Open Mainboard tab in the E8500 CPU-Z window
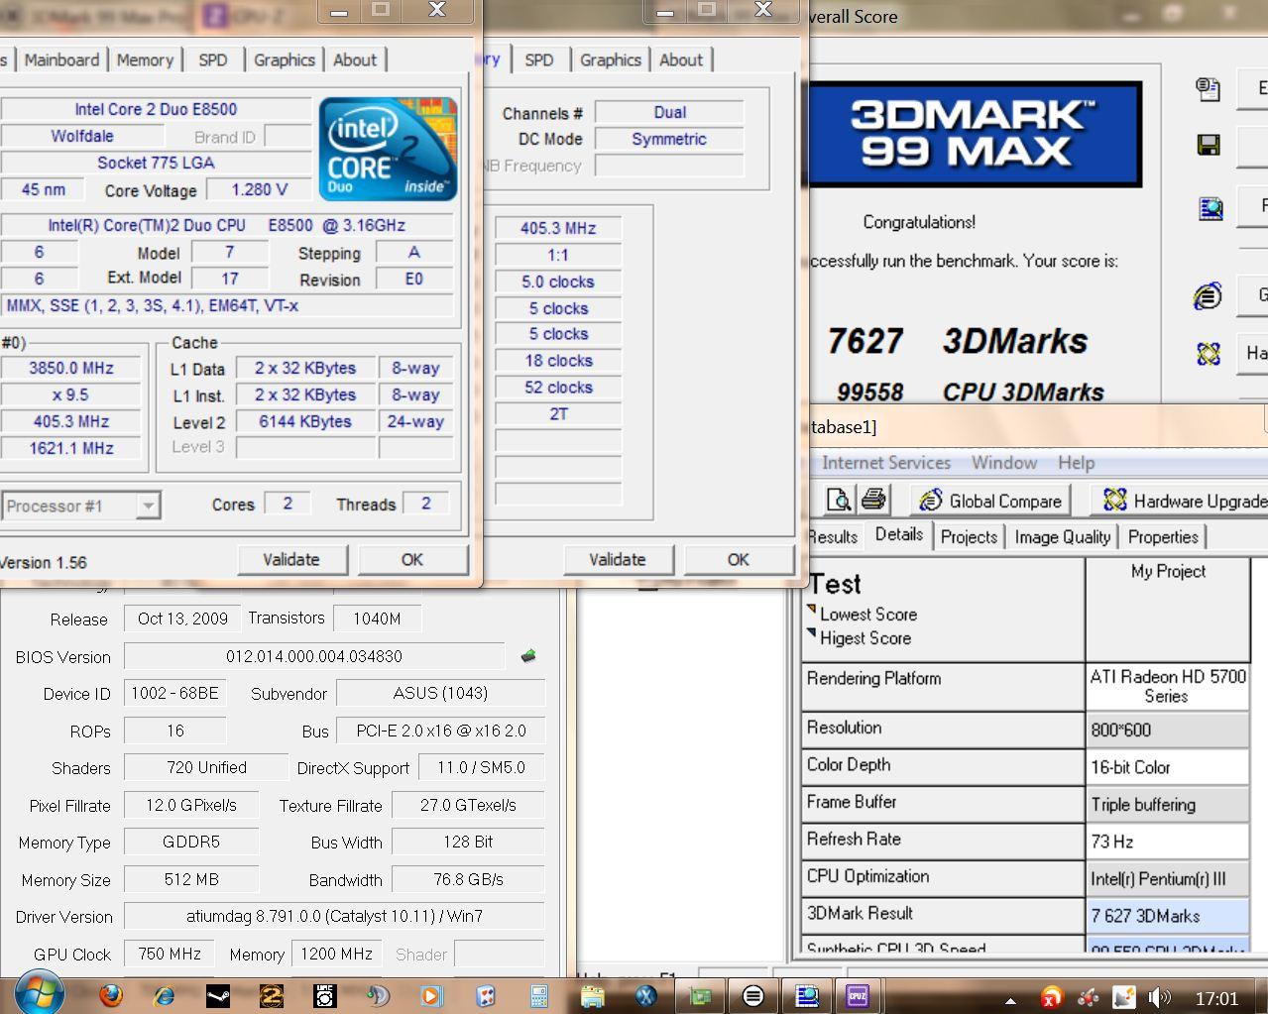The width and height of the screenshot is (1268, 1014). tap(61, 59)
